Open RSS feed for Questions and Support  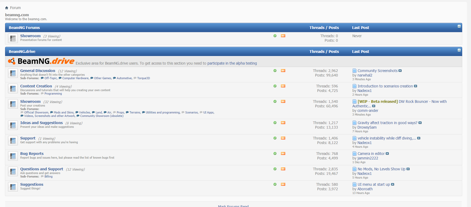(x=283, y=169)
